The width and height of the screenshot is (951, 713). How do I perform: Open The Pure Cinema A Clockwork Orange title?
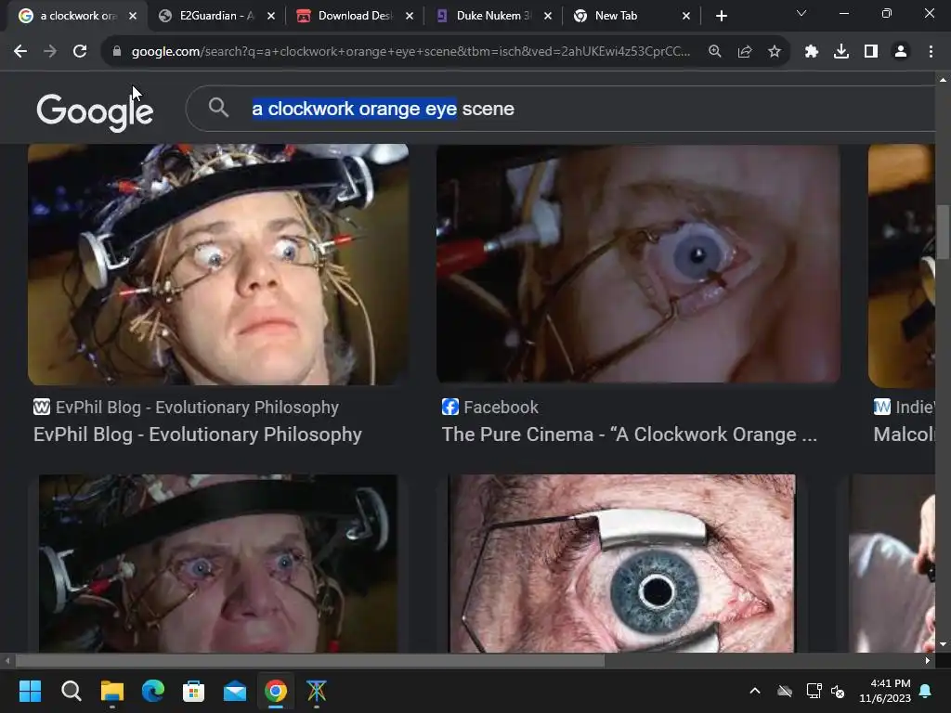pos(630,434)
